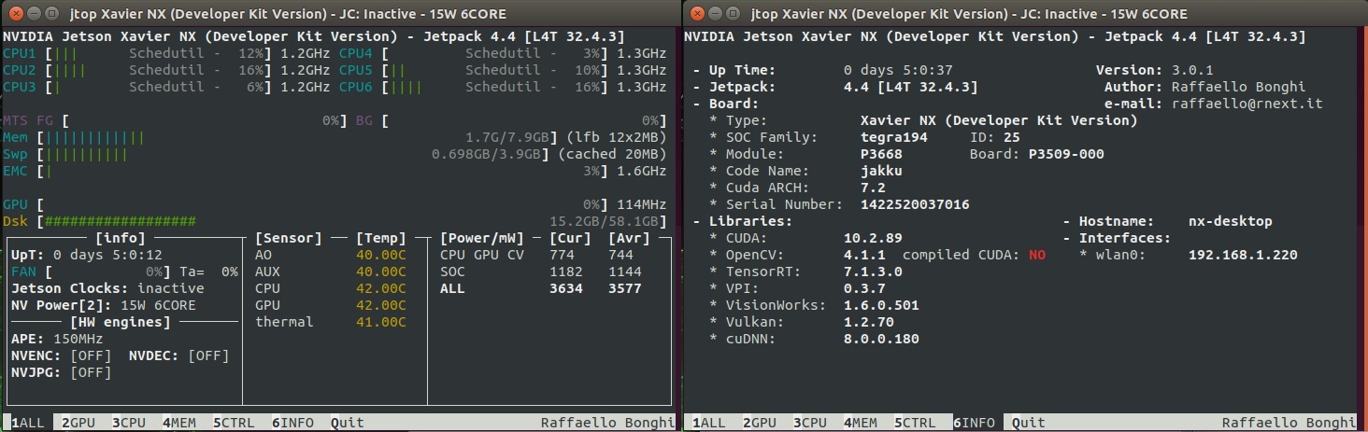1368x432 pixels.
Task: Minimize the right jtop terminal window
Action: click(x=716, y=14)
